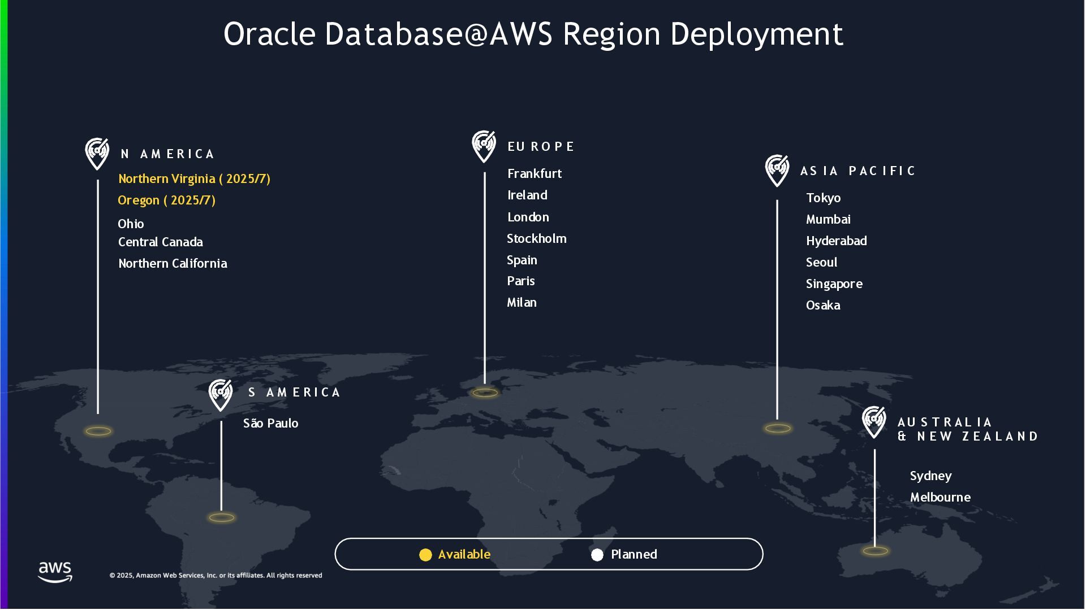Click the yellow Available legend dot
Screen dimensions: 1086x610
pos(425,555)
